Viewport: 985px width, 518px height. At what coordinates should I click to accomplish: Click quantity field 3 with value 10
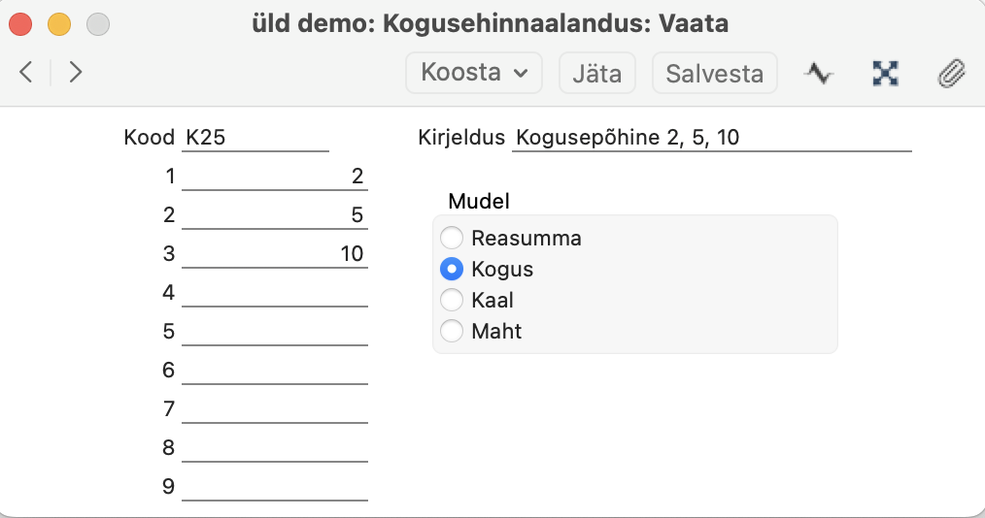(275, 254)
